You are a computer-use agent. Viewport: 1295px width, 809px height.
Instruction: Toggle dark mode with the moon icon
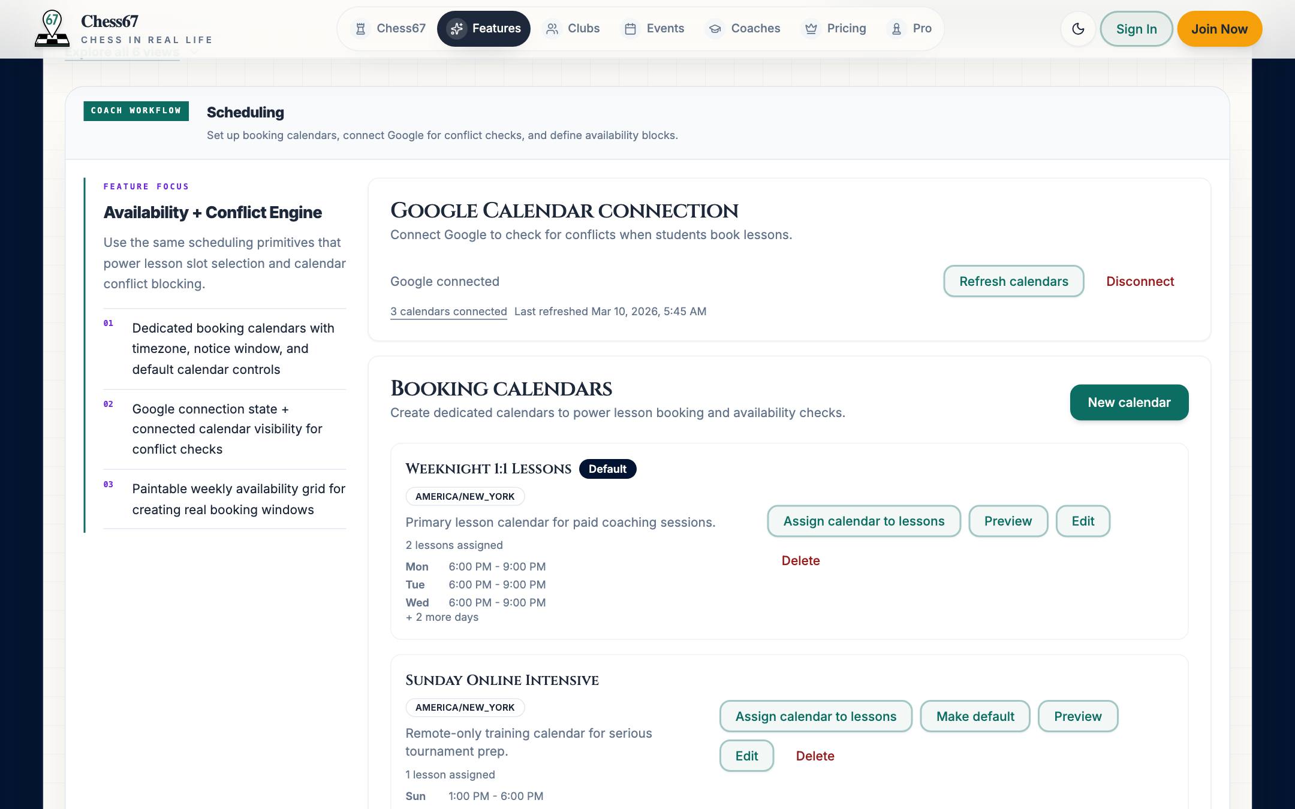(1078, 29)
